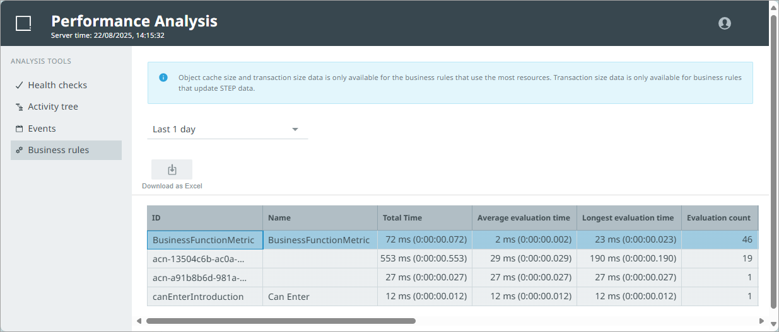
Task: Sort table by Total Time column header
Action: (x=402, y=218)
